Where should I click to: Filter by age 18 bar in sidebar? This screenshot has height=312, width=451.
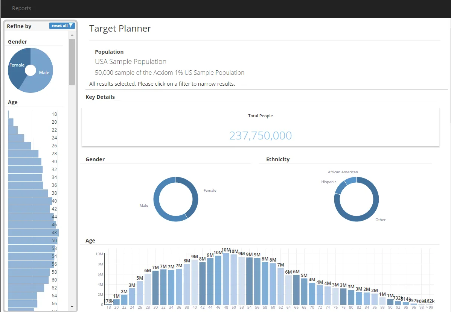coord(8,114)
